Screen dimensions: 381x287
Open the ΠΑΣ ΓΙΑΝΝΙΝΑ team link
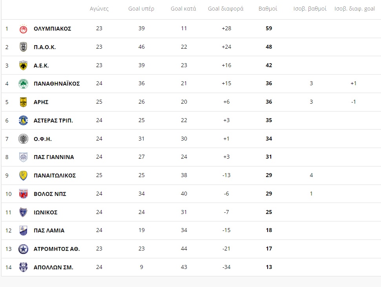54,157
